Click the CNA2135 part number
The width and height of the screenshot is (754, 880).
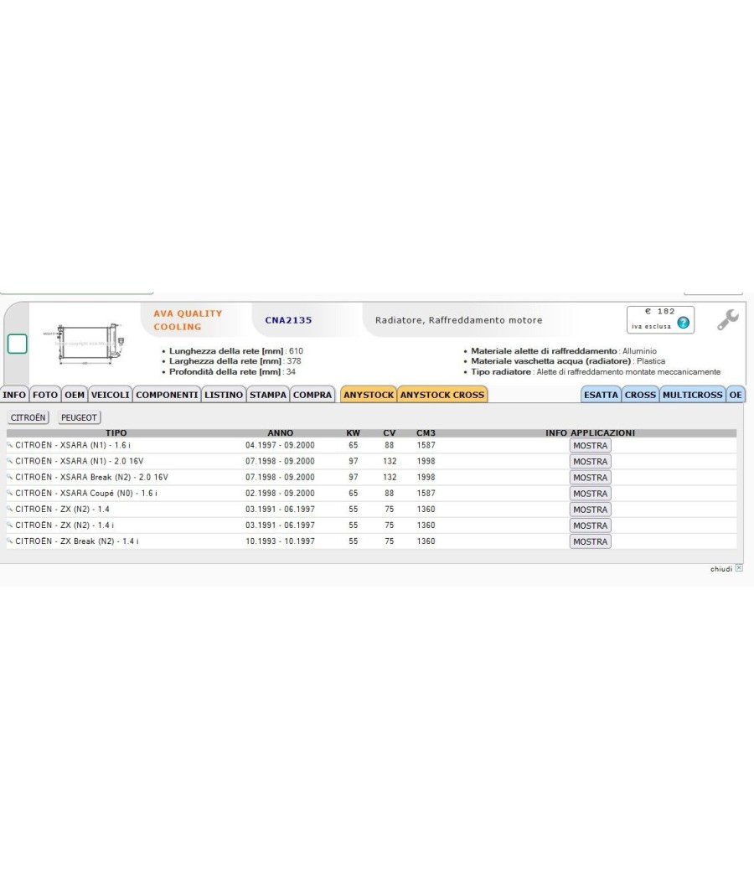288,320
